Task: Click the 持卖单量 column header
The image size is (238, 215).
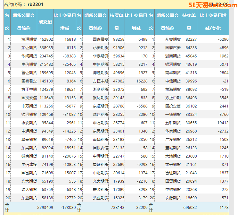Action: [189, 22]
